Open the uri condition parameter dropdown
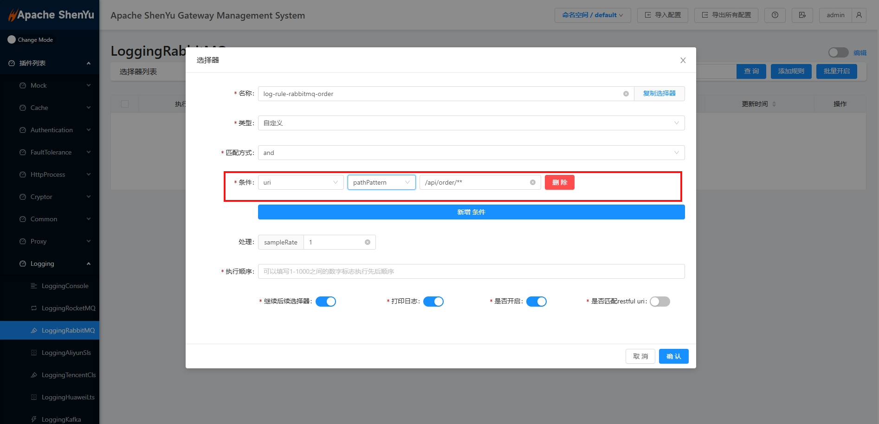This screenshot has height=424, width=879. (x=300, y=182)
